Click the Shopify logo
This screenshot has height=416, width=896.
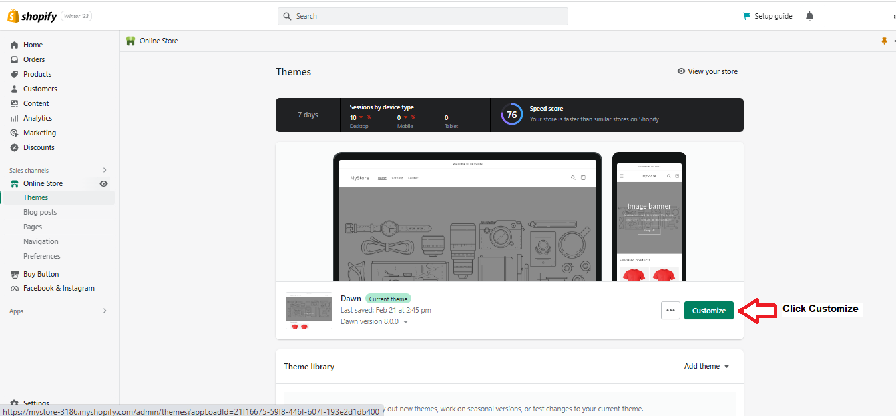[x=32, y=16]
